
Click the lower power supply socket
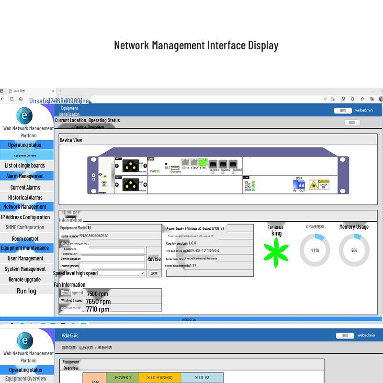[x=131, y=185]
